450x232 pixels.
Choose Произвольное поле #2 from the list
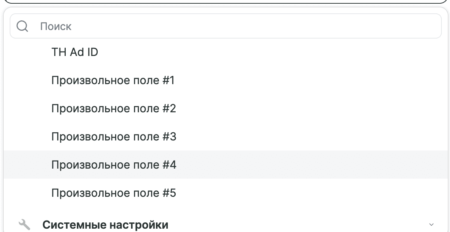[x=114, y=108]
